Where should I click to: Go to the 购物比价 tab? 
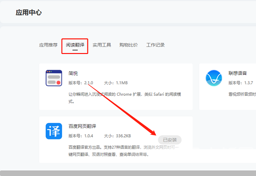click(128, 45)
